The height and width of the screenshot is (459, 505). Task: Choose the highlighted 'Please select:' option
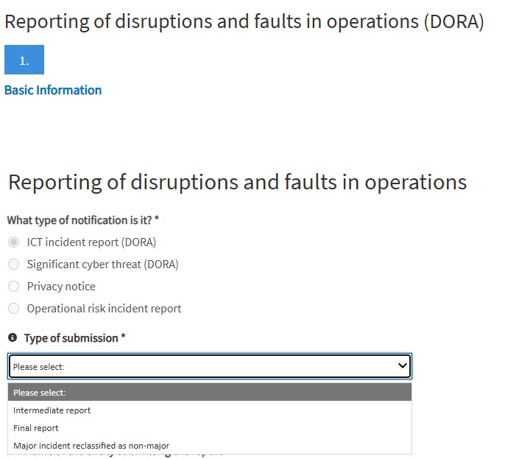pos(209,393)
